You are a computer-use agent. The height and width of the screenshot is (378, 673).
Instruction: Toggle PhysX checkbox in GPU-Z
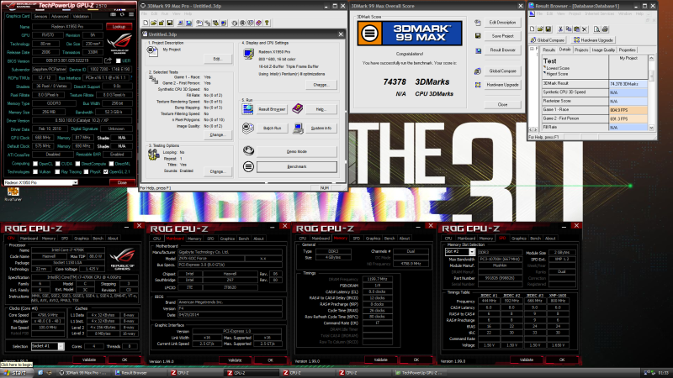[86, 172]
